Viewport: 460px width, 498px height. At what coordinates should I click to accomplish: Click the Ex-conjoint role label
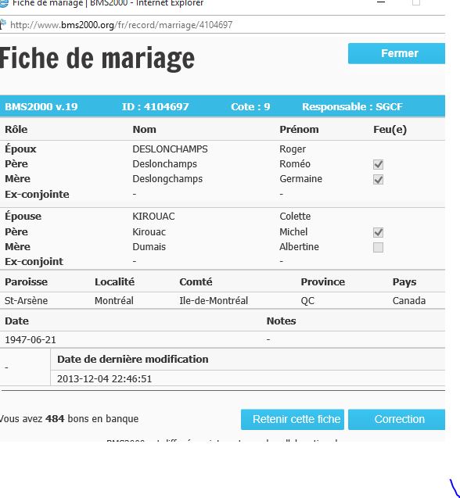point(34,262)
